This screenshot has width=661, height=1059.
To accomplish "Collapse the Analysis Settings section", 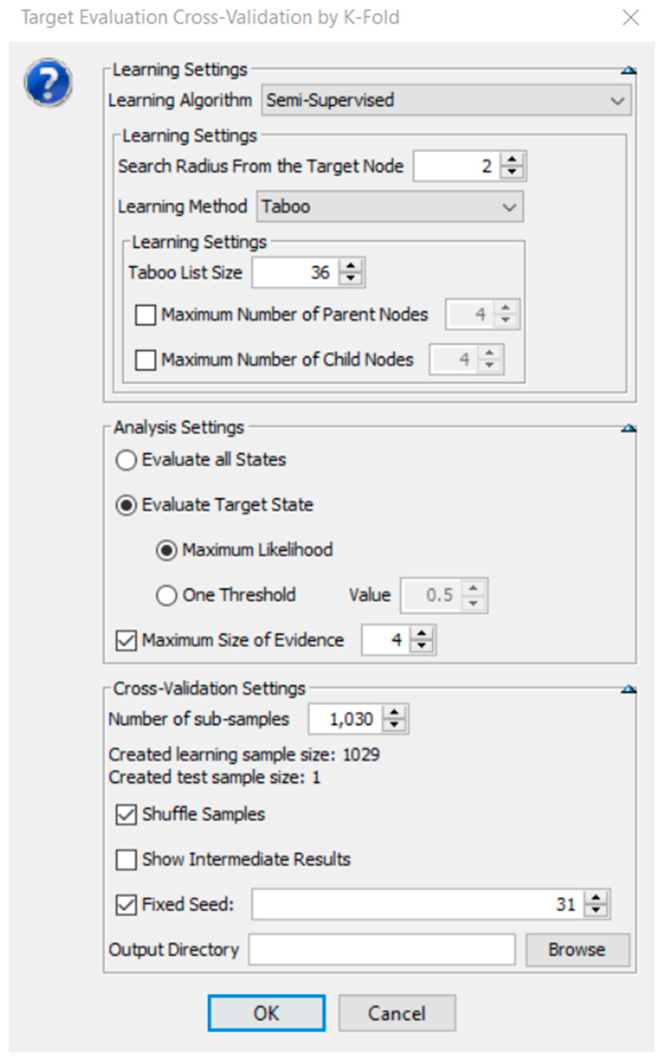I will (x=628, y=428).
